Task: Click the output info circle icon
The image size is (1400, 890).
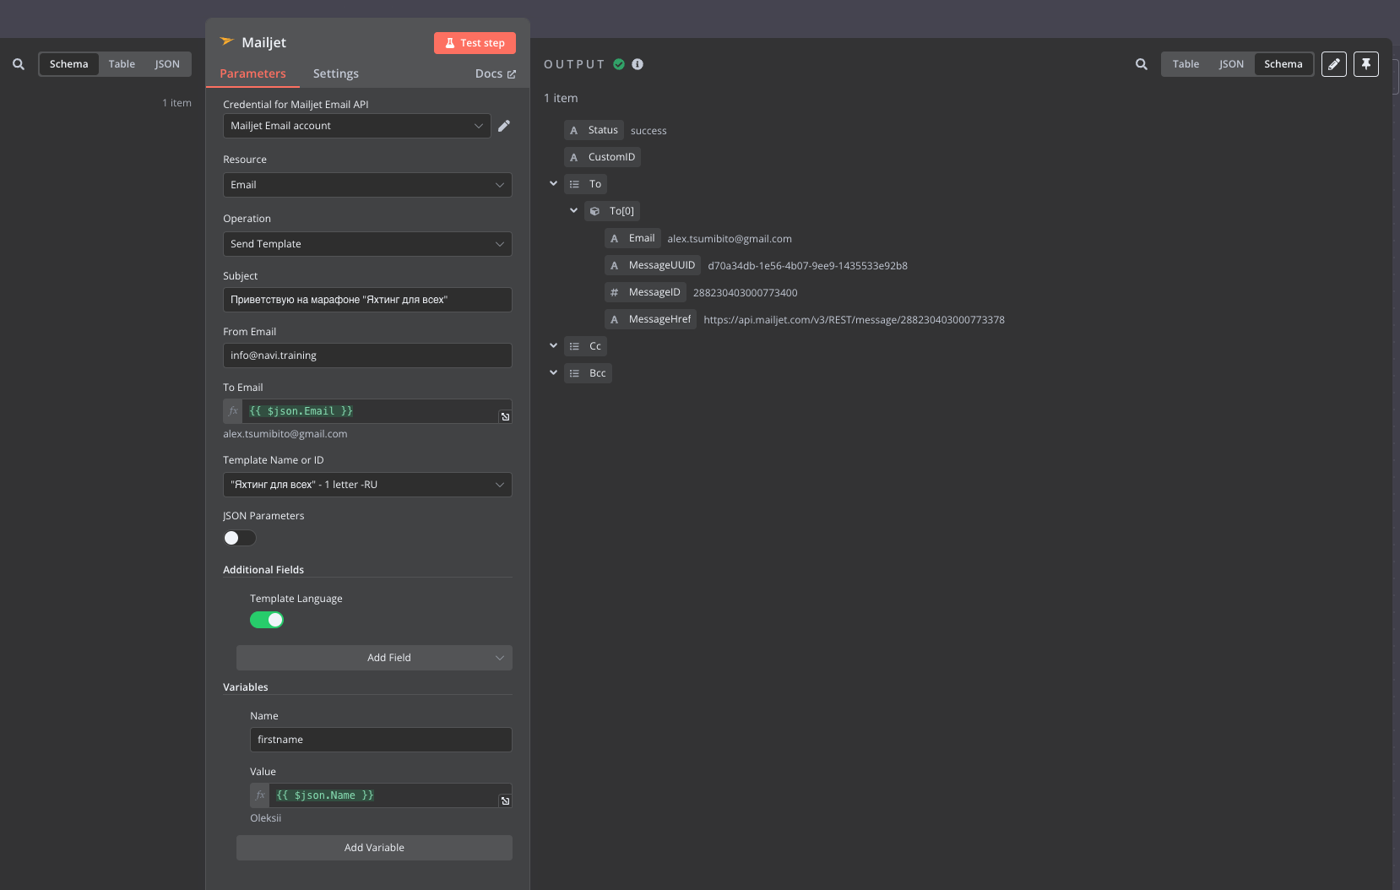Action: tap(638, 64)
